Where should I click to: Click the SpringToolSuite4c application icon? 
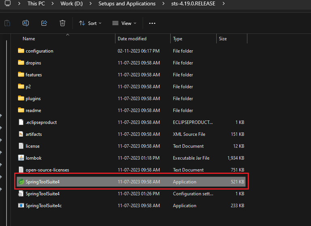(x=21, y=205)
